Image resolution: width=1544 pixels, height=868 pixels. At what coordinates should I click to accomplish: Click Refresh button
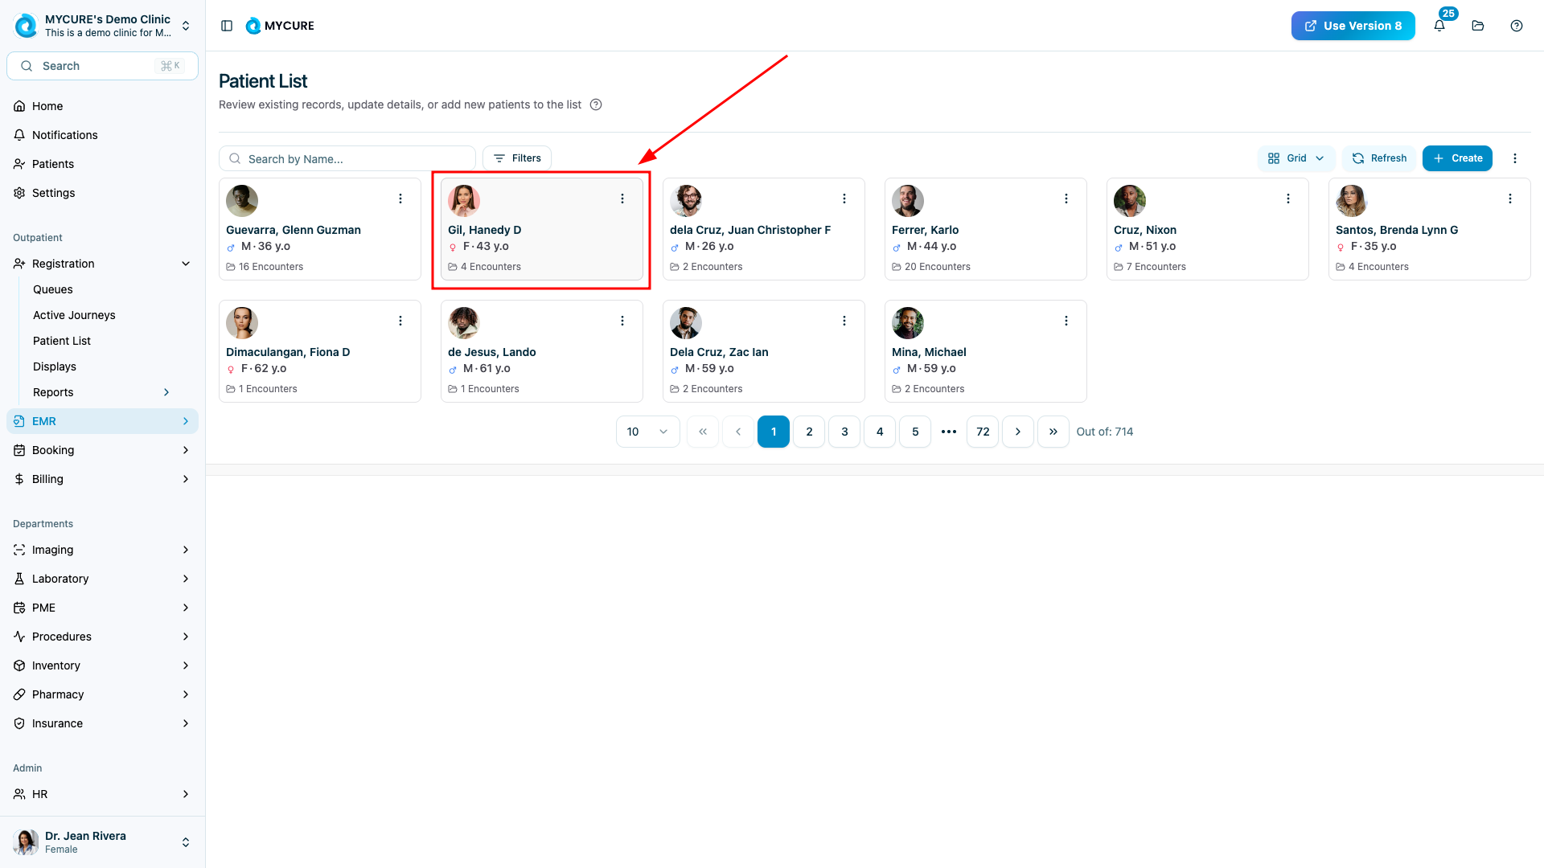[x=1379, y=158]
